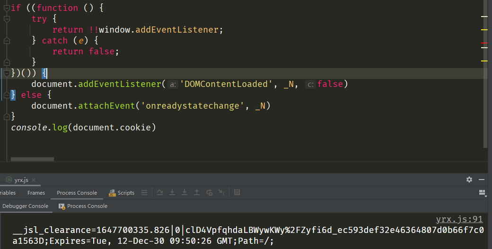This screenshot has width=492, height=249.
Task: Switch to the Frames tab
Action: click(36, 193)
